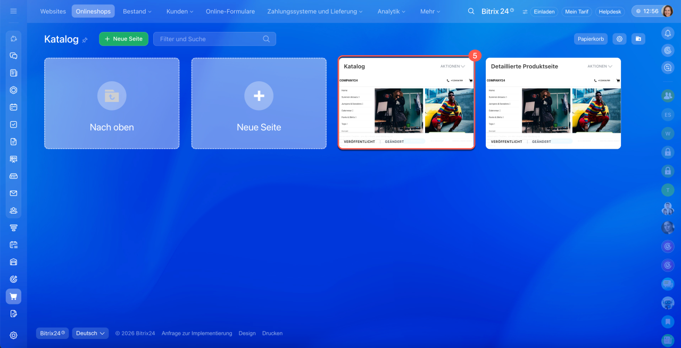Click the new folder icon in toolbar

[x=638, y=39]
